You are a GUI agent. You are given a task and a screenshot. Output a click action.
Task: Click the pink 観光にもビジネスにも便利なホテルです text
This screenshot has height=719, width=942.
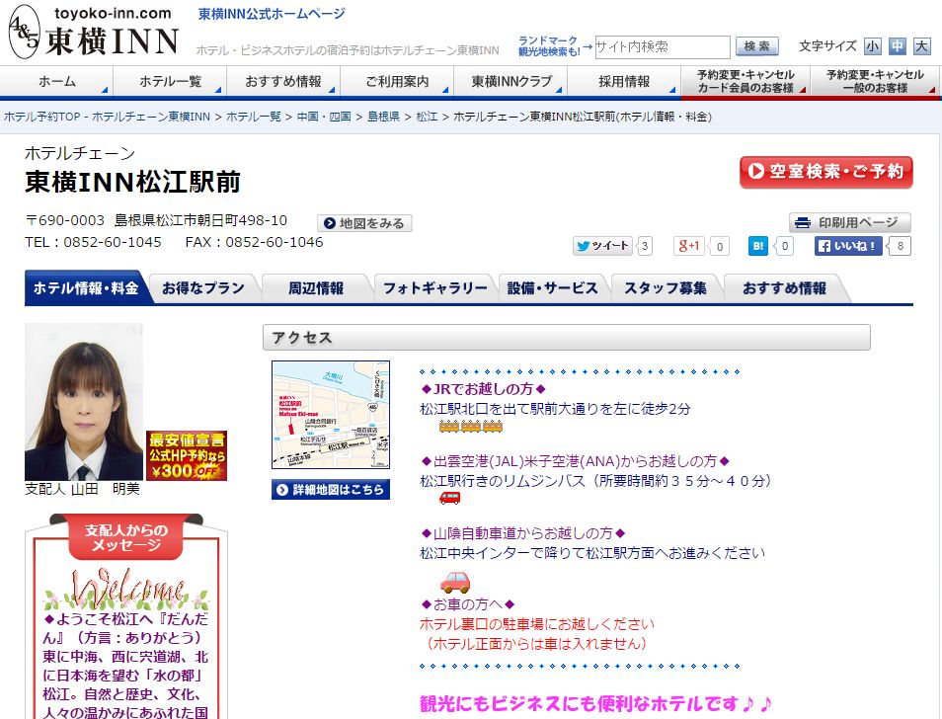click(x=595, y=703)
